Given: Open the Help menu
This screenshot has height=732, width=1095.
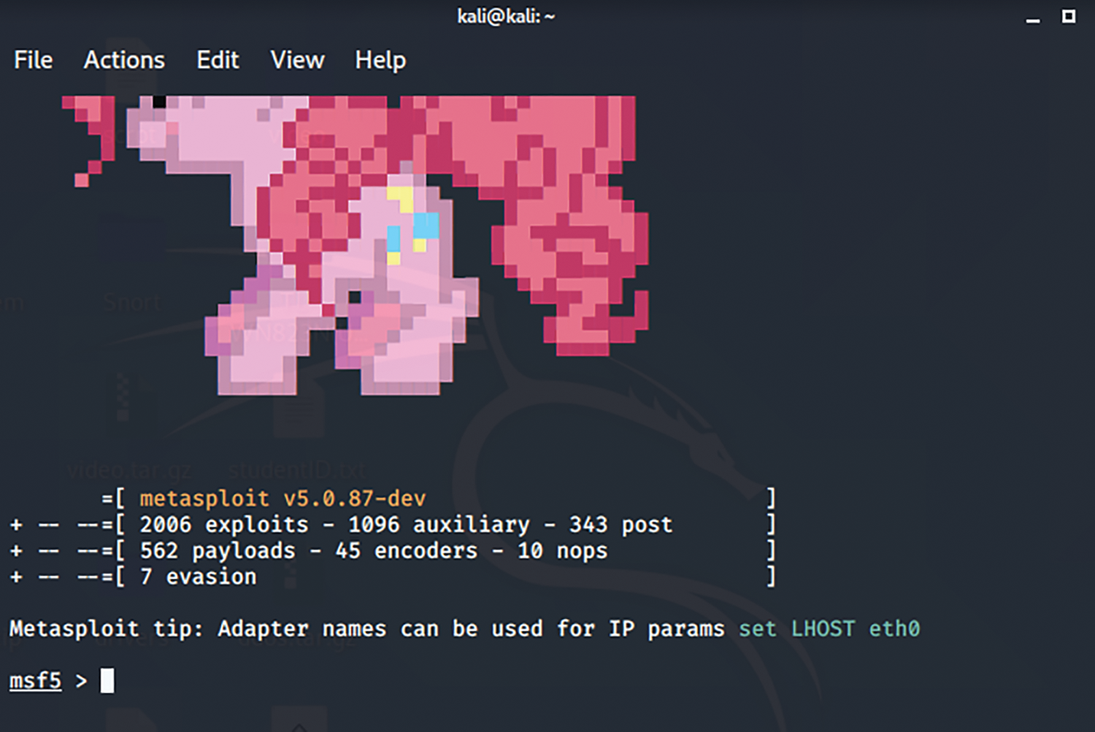Looking at the screenshot, I should click(x=380, y=60).
